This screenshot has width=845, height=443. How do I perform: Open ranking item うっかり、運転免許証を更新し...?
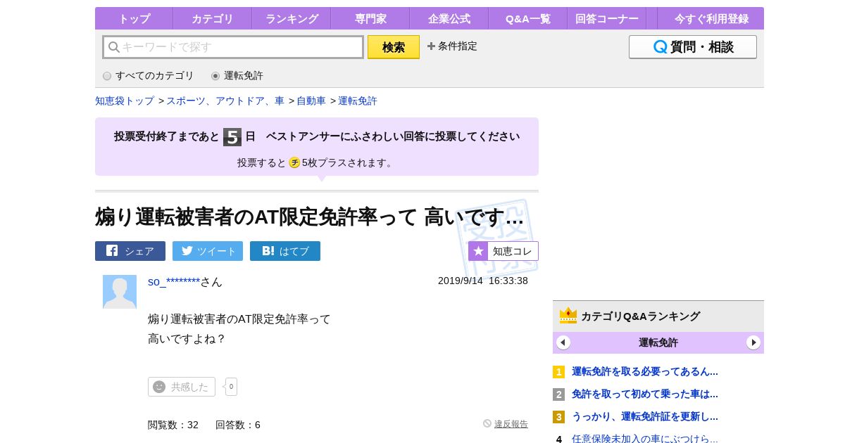[x=645, y=416]
